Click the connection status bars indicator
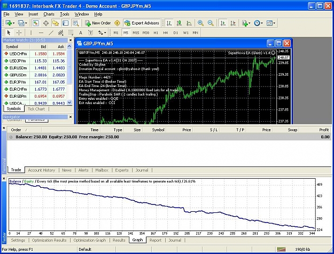The width and height of the screenshot is (334, 254). pyautogui.click(x=281, y=249)
